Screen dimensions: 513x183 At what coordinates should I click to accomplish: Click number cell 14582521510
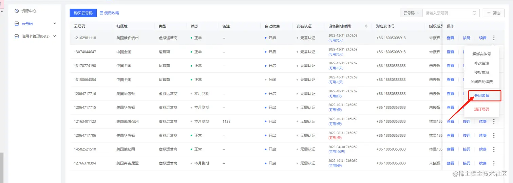coord(85,149)
